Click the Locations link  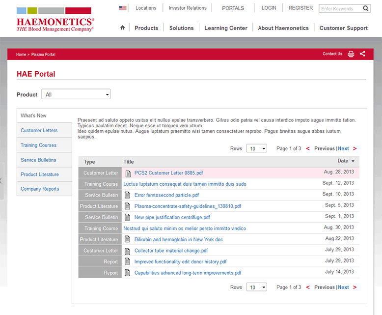click(146, 8)
